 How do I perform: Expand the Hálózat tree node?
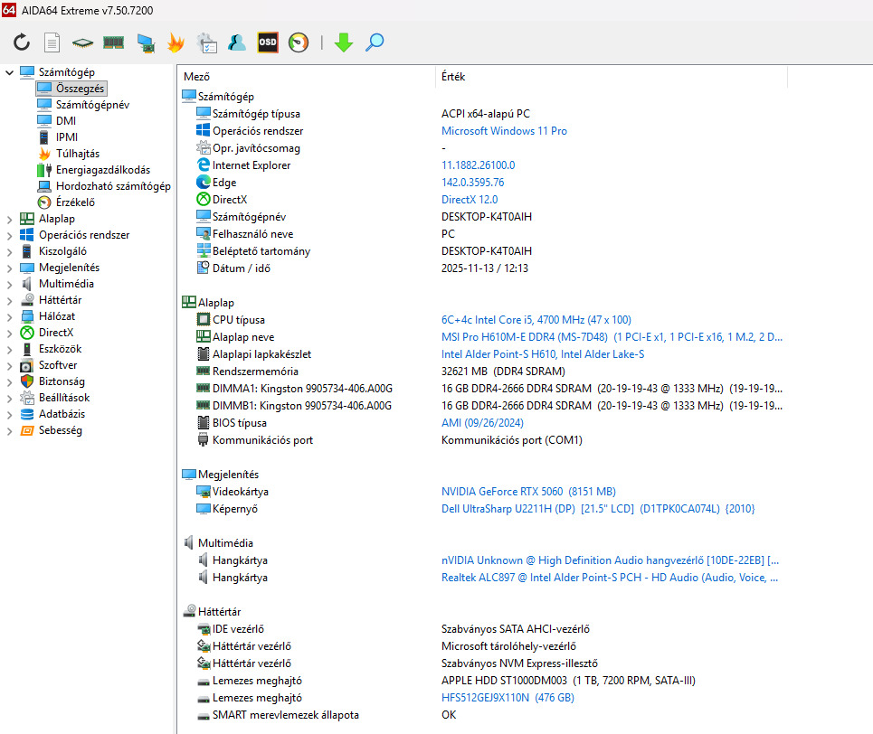tap(9, 316)
